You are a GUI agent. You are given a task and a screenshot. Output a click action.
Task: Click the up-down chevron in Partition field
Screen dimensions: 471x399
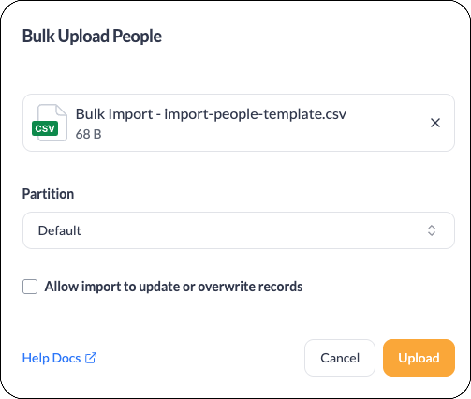432,230
